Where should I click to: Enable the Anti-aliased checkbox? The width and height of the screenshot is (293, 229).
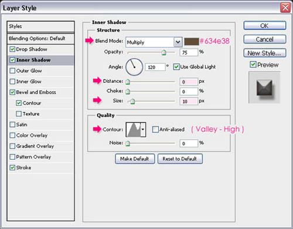[155, 129]
